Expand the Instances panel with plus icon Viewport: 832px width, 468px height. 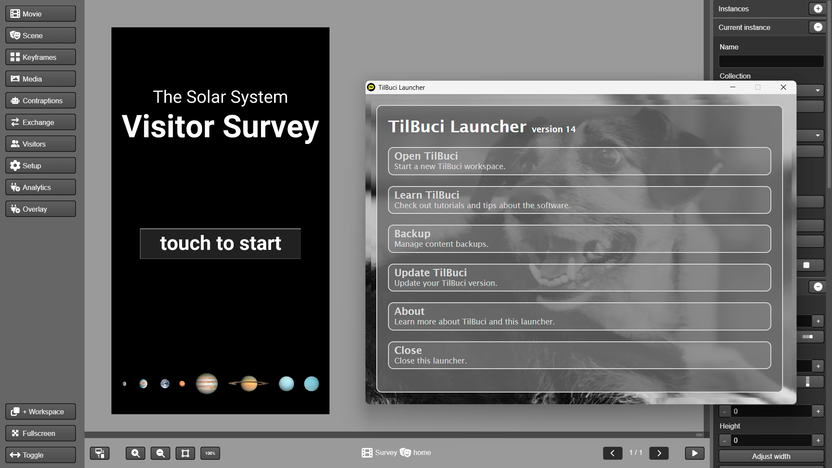(x=818, y=9)
